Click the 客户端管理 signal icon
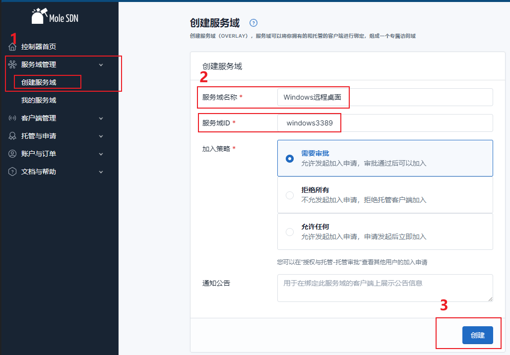Image resolution: width=510 pixels, height=355 pixels. tap(12, 118)
